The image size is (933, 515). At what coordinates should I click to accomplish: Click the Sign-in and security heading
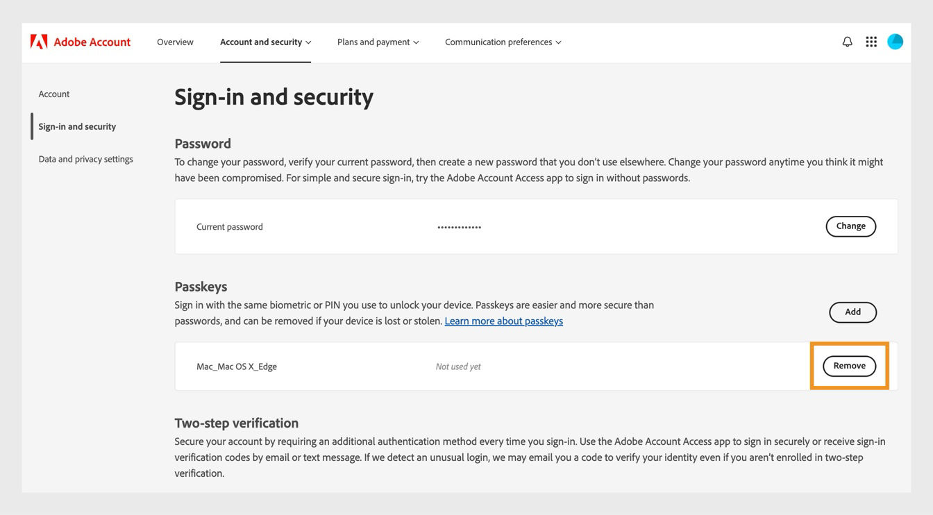click(x=273, y=96)
